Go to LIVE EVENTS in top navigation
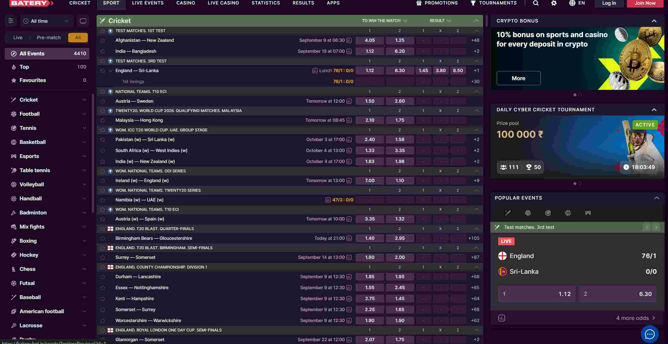This screenshot has height=344, width=668. click(x=148, y=3)
